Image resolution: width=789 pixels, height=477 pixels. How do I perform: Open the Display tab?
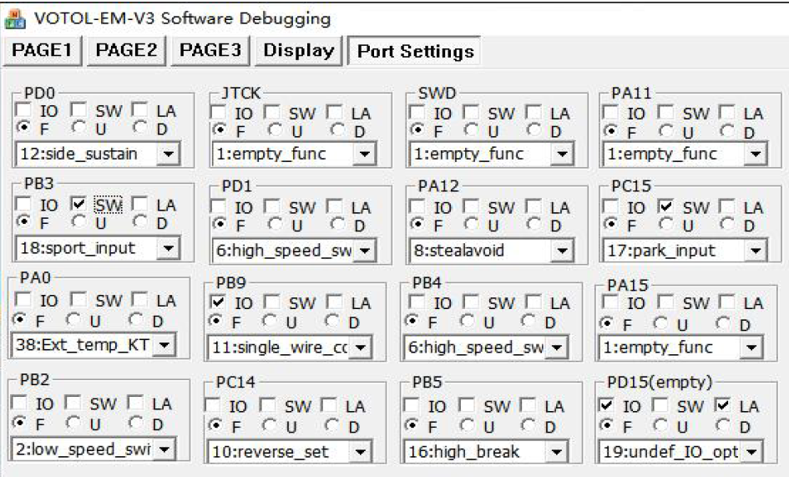pyautogui.click(x=298, y=50)
